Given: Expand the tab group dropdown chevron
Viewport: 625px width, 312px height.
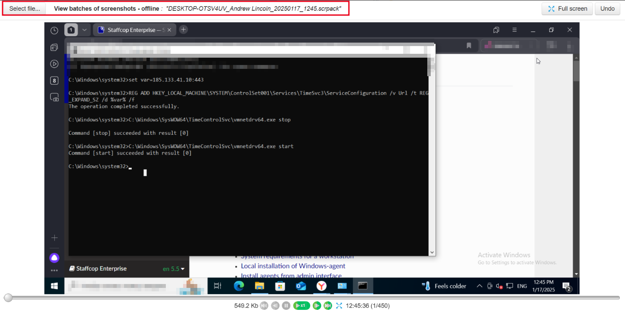Looking at the screenshot, I should click(x=84, y=30).
